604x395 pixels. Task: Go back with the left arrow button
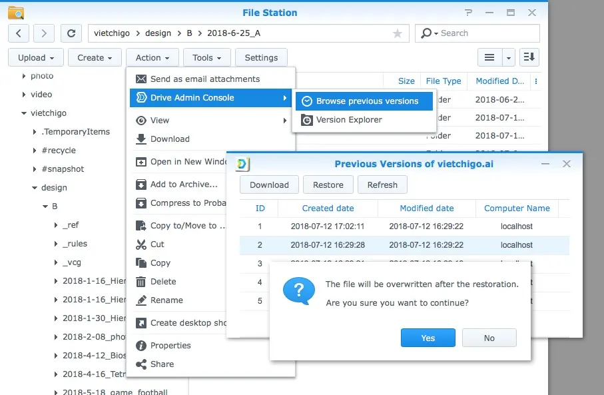pos(19,33)
